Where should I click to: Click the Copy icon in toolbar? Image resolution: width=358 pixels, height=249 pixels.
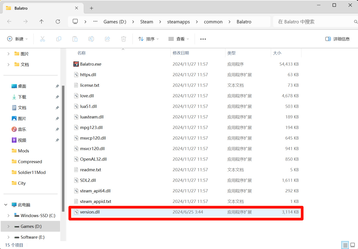tap(59, 39)
